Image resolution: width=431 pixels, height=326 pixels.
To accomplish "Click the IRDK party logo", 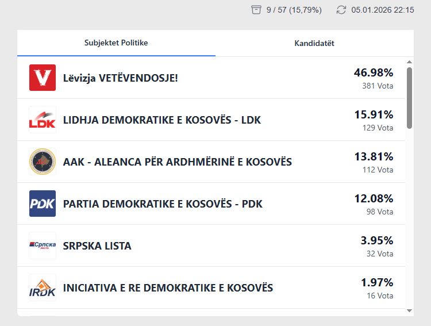I will pos(43,287).
